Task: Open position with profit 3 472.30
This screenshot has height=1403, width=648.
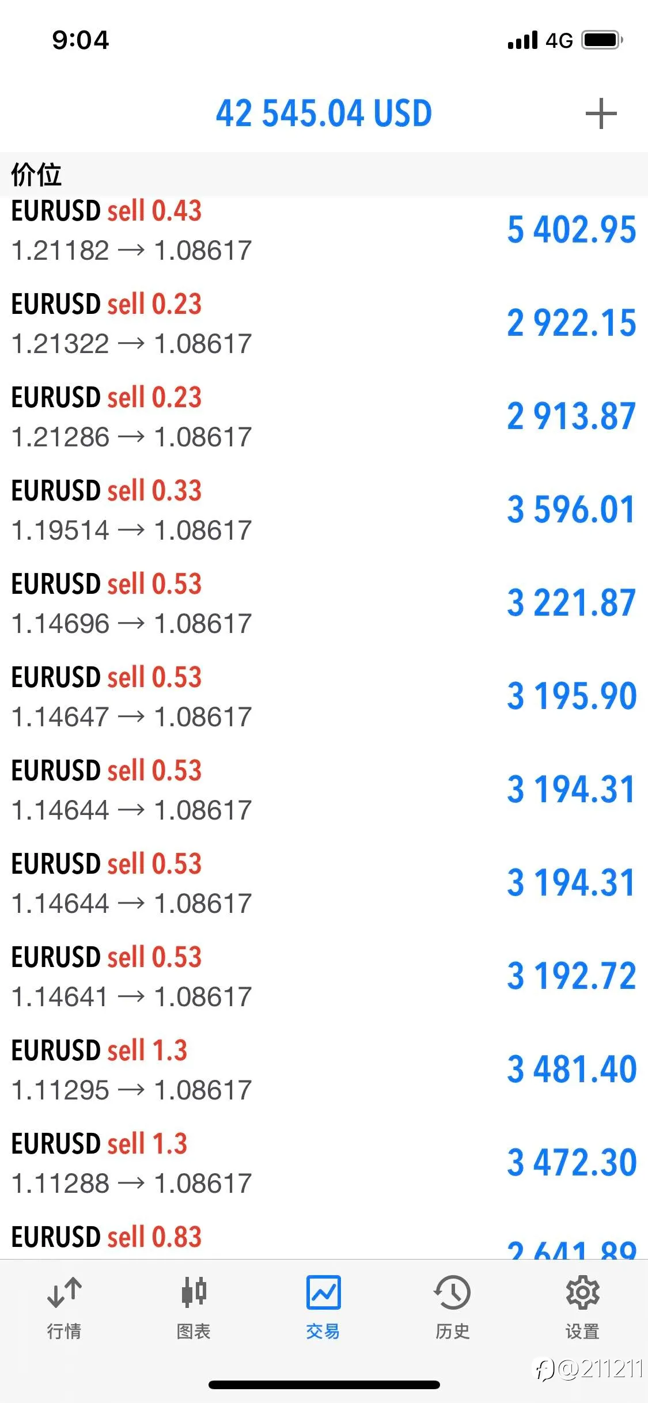Action: 324,1163
